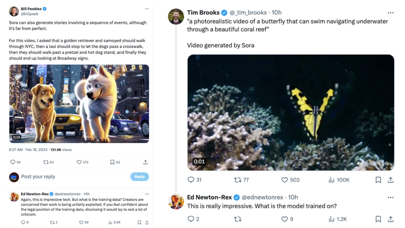Like Tim Brooks' butterfly video tweet

pos(285,180)
